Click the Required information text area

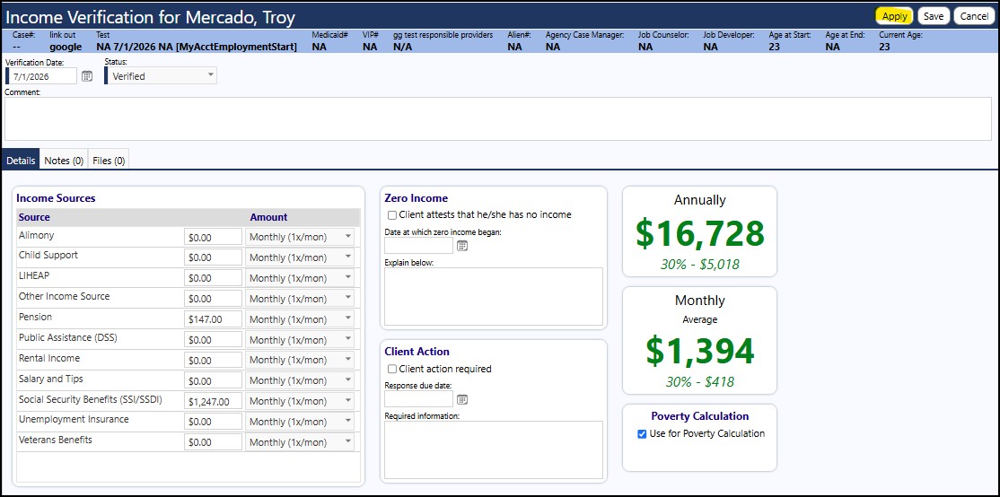pos(494,449)
